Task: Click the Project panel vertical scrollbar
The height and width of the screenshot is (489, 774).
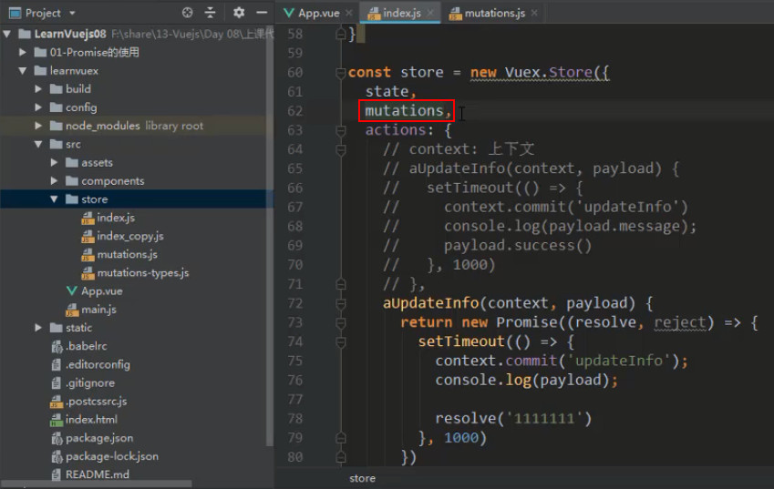Action: pyautogui.click(x=270, y=237)
